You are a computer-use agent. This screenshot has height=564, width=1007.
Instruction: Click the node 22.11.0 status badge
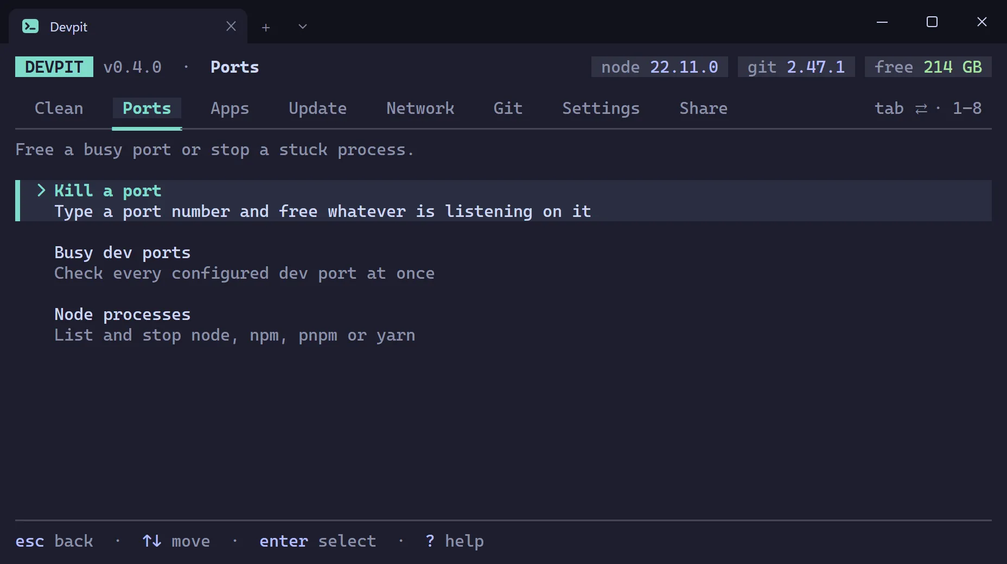click(x=660, y=67)
